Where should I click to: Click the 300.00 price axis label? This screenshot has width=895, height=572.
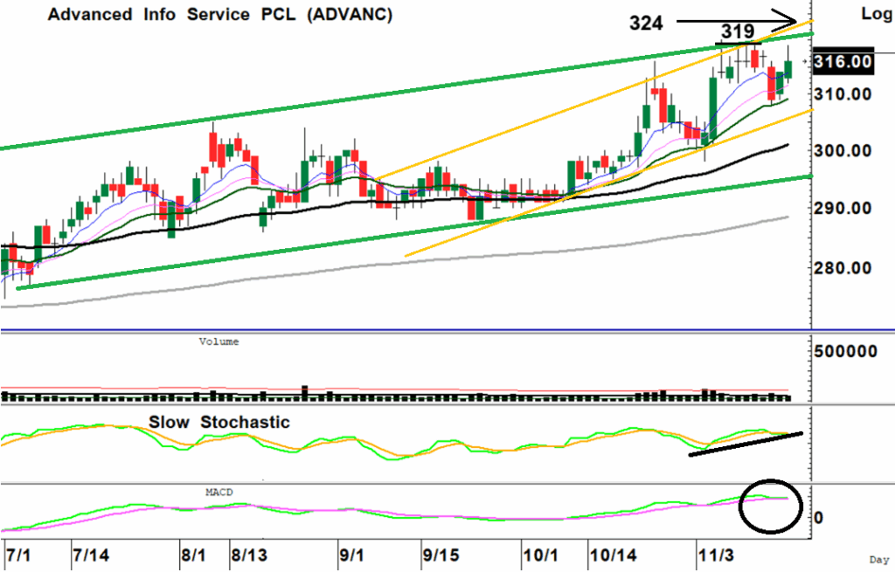(x=842, y=151)
